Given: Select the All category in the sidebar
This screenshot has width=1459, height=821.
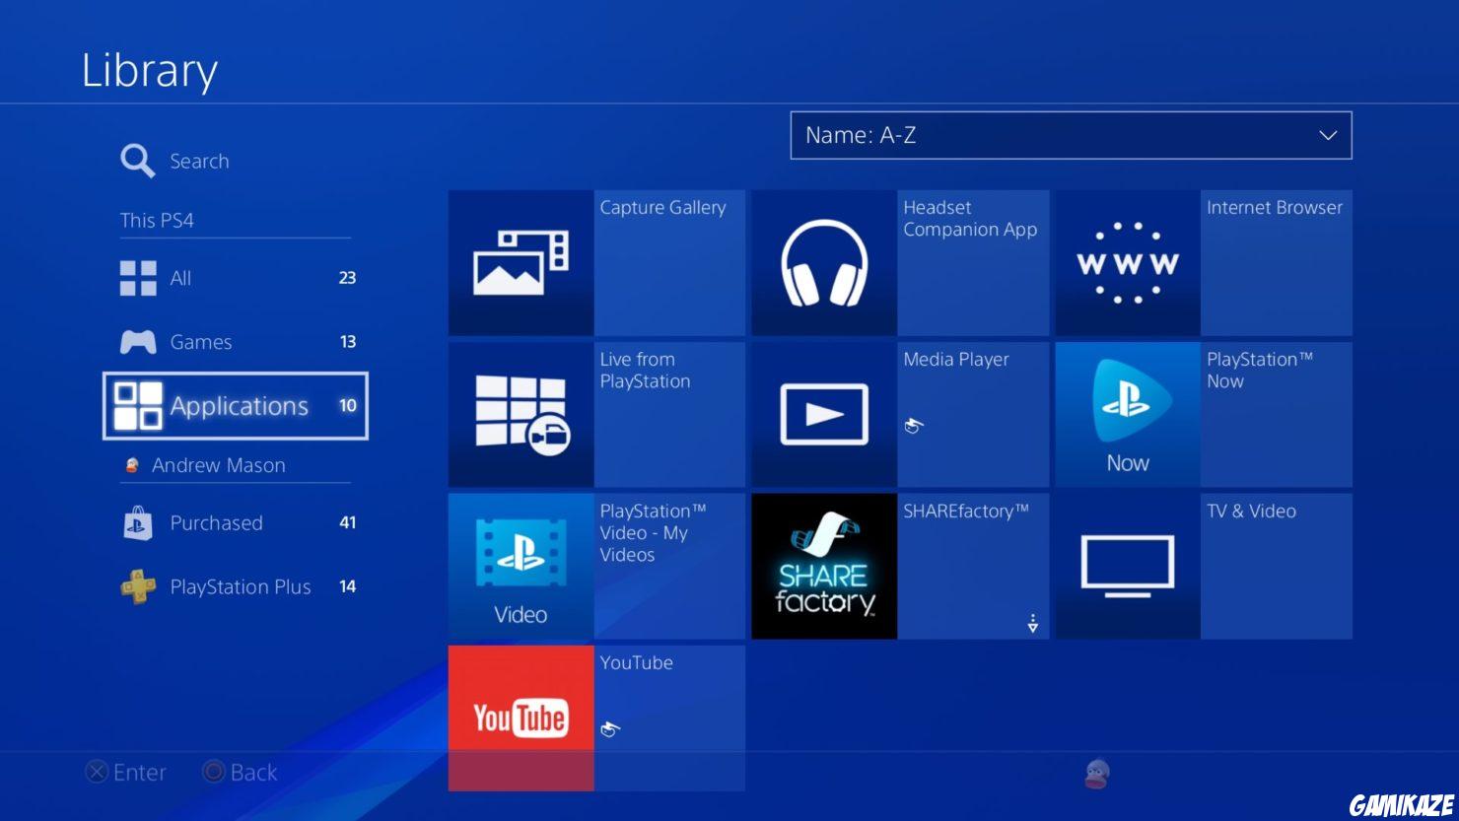Looking at the screenshot, I should pos(181,277).
